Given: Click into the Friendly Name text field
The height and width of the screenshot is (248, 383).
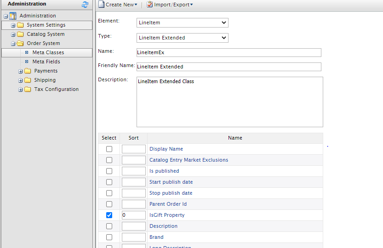Looking at the screenshot, I should [x=229, y=67].
